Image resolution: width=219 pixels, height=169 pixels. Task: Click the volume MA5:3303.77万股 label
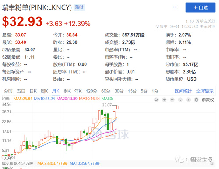coord(53,163)
